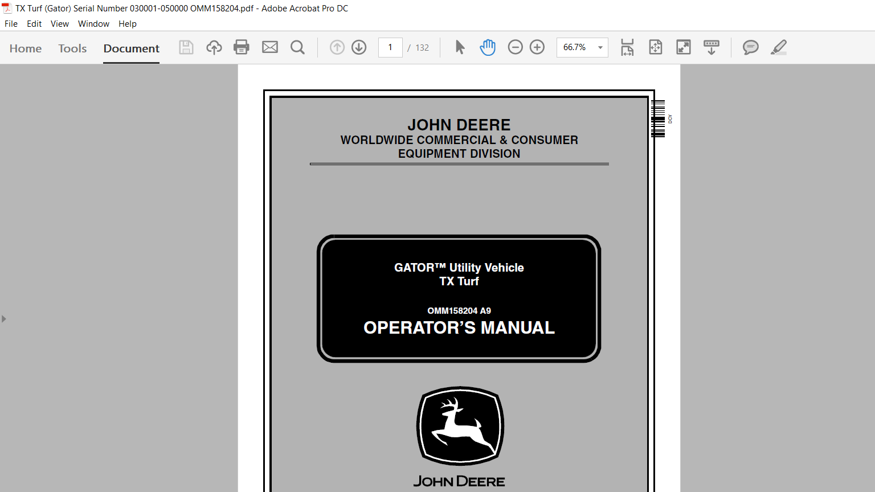Open the Edit menu
Viewport: 875px width, 492px height.
(34, 24)
